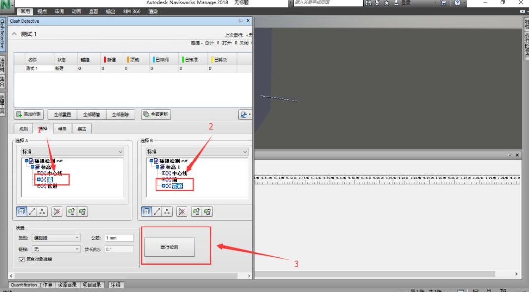The height and width of the screenshot is (292, 529).
Task: Open the 类型 硬碰撞 dropdown
Action: [56, 238]
